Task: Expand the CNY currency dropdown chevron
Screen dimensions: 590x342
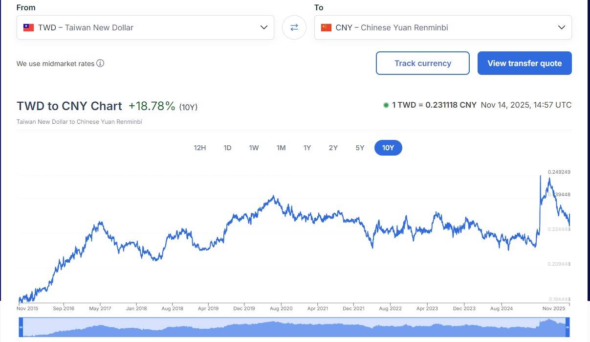Action: point(562,27)
